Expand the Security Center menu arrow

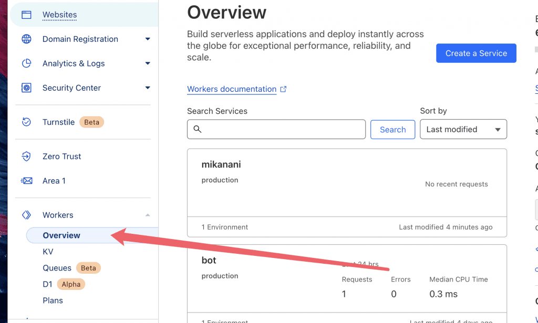[148, 88]
